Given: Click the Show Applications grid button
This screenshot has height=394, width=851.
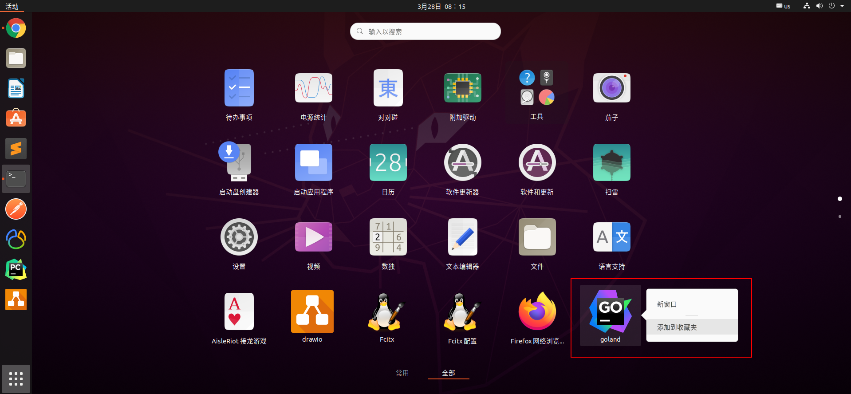Looking at the screenshot, I should pyautogui.click(x=16, y=379).
